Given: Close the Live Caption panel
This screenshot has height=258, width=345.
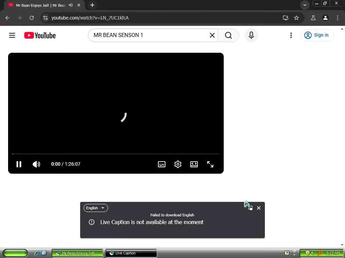Looking at the screenshot, I should (x=259, y=208).
